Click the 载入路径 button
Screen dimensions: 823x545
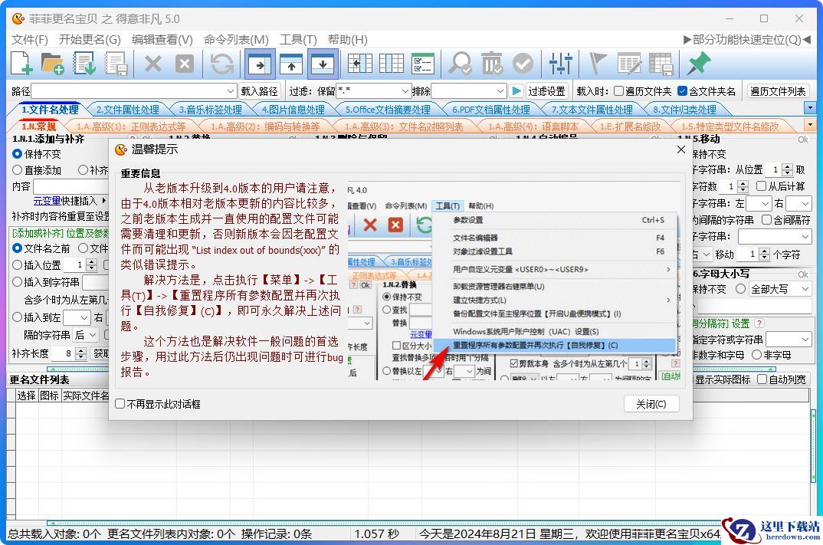tap(261, 91)
